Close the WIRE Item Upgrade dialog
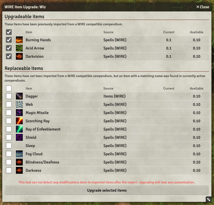 [x=203, y=7]
